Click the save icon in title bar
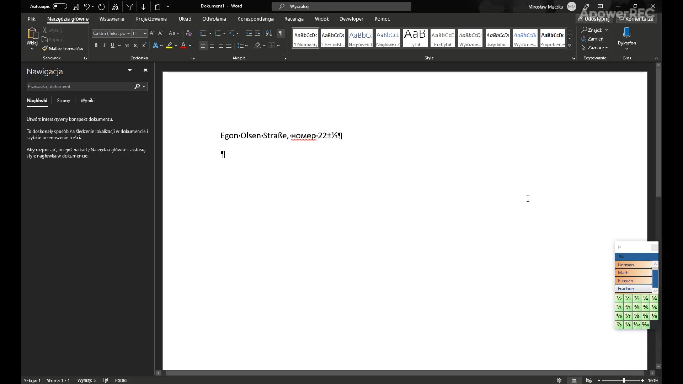This screenshot has height=384, width=683. coord(76,6)
